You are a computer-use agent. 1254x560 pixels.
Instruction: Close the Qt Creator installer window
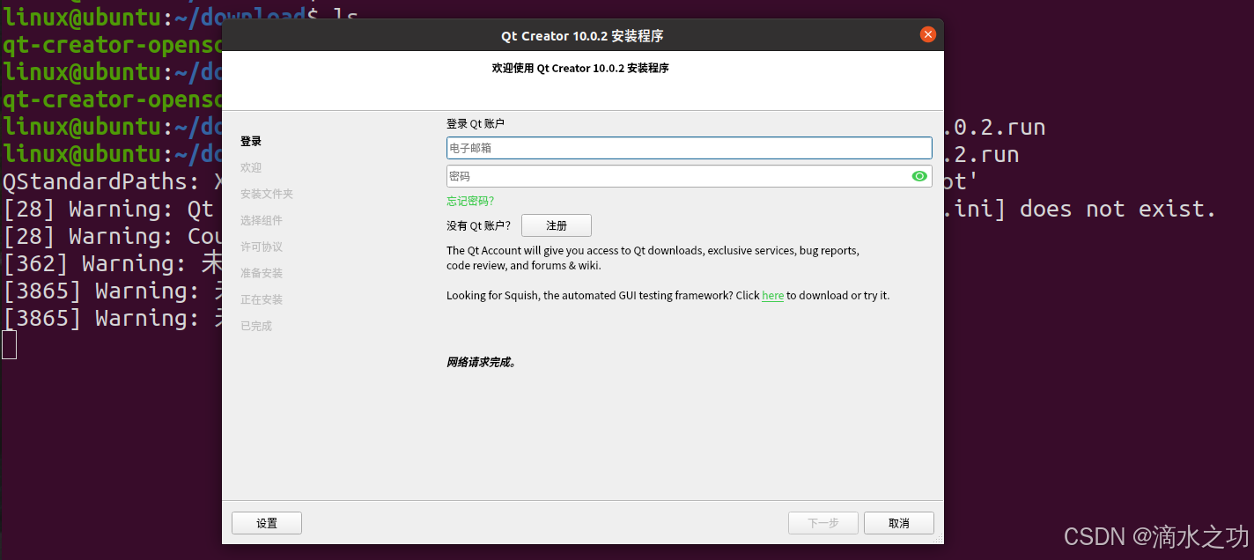pos(927,34)
